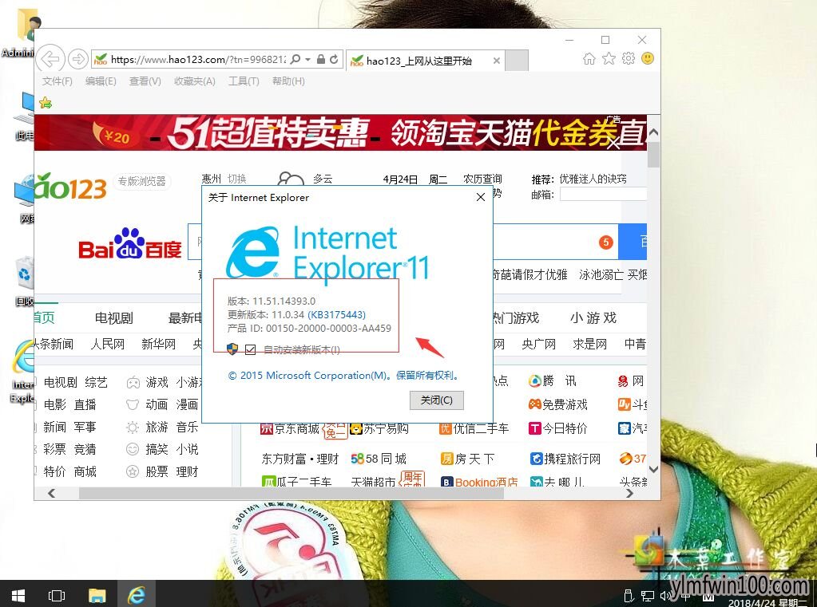Open the 携程旅行网 link
The width and height of the screenshot is (817, 607).
point(565,459)
